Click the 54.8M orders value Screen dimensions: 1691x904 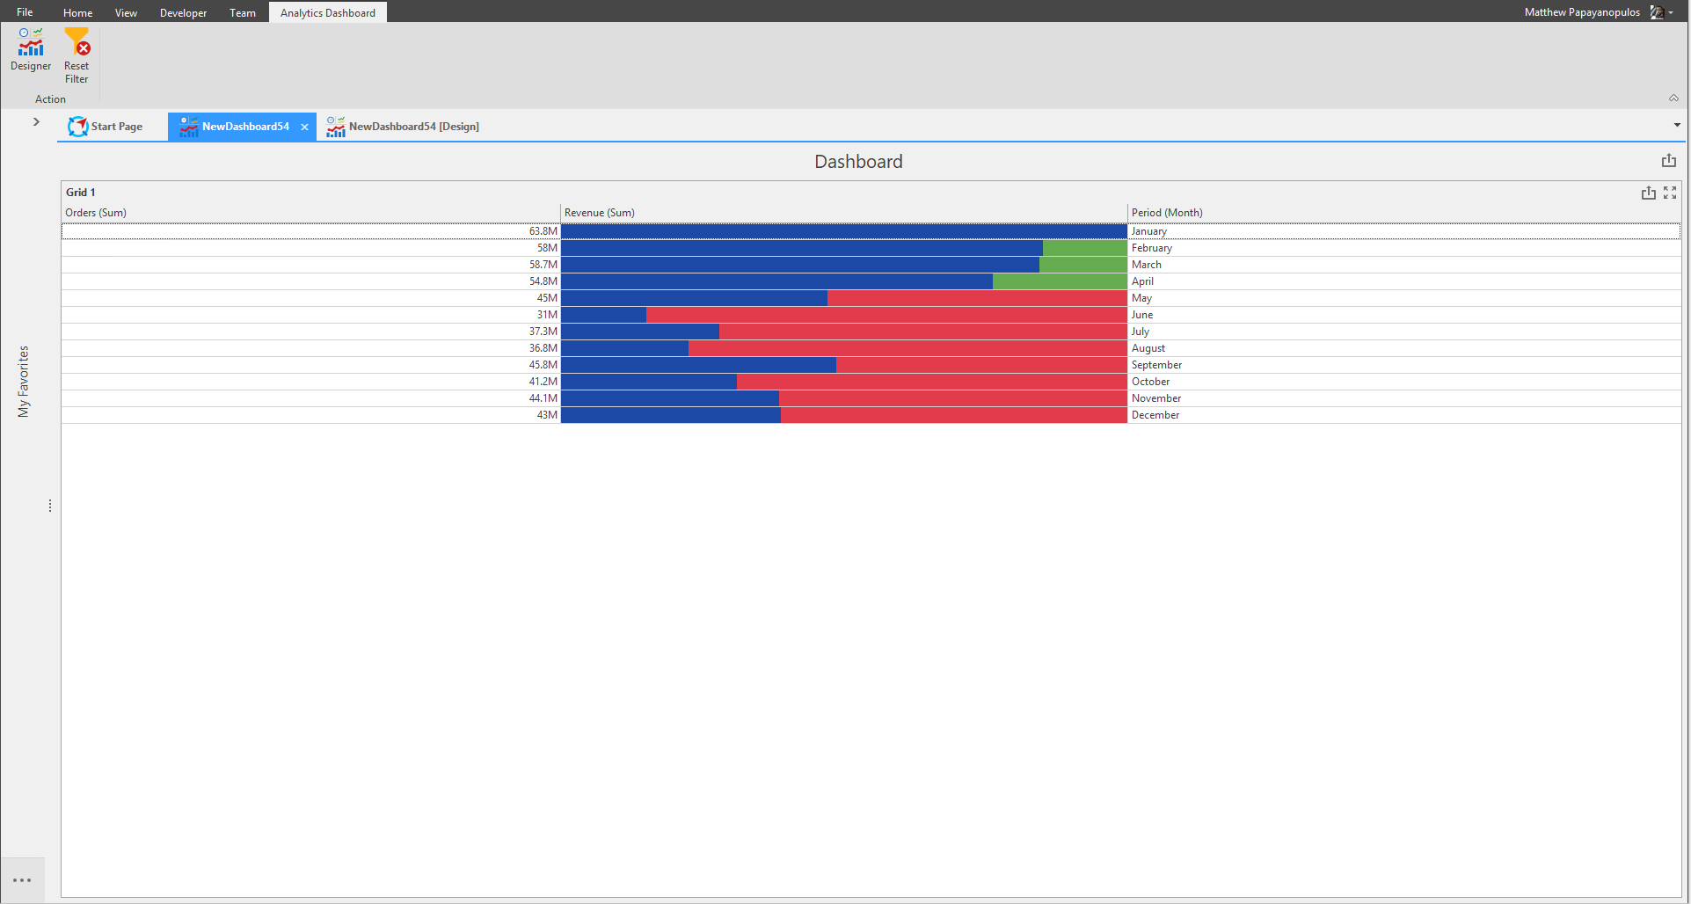pos(543,281)
